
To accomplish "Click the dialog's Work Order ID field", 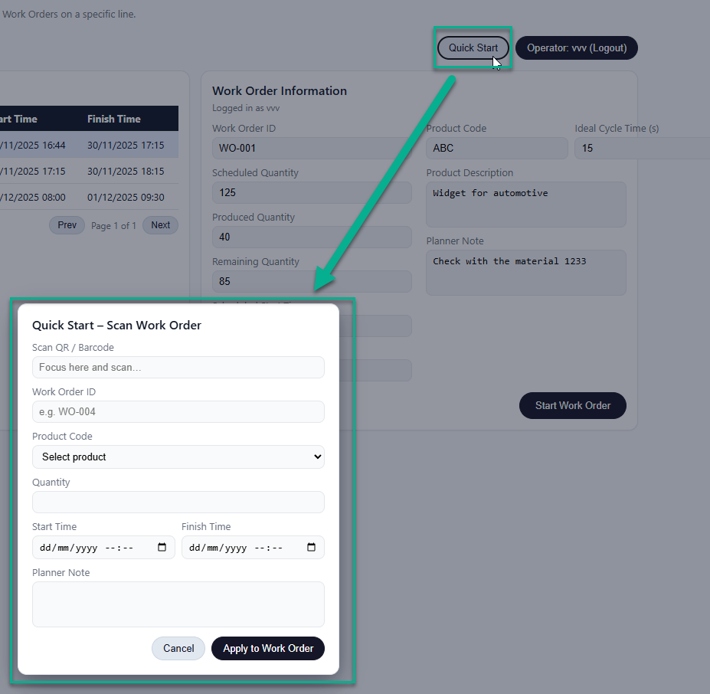I will pos(178,412).
